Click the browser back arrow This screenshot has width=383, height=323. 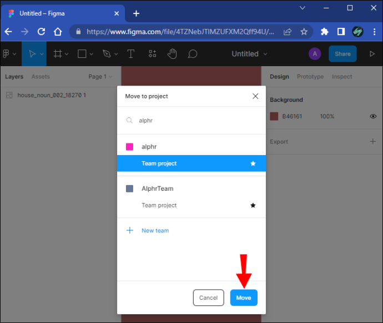coord(8,32)
